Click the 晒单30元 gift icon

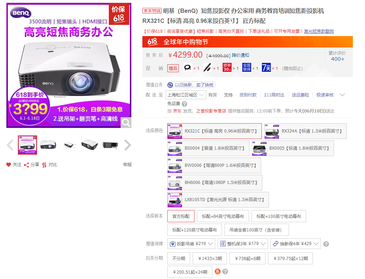pyautogui.click(x=227, y=68)
